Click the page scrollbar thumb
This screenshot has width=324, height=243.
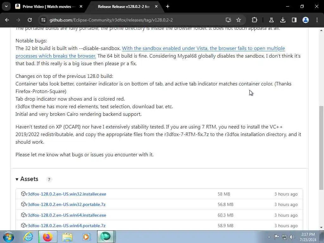(321, 147)
